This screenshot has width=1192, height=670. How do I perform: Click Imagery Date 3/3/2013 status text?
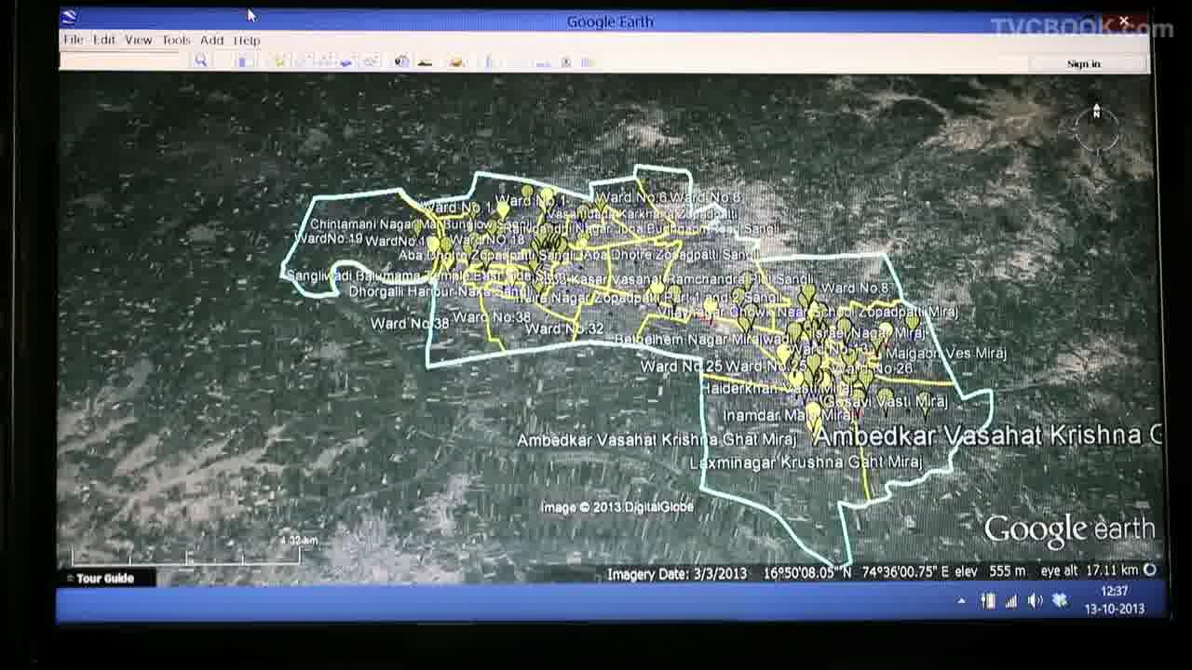(x=677, y=574)
